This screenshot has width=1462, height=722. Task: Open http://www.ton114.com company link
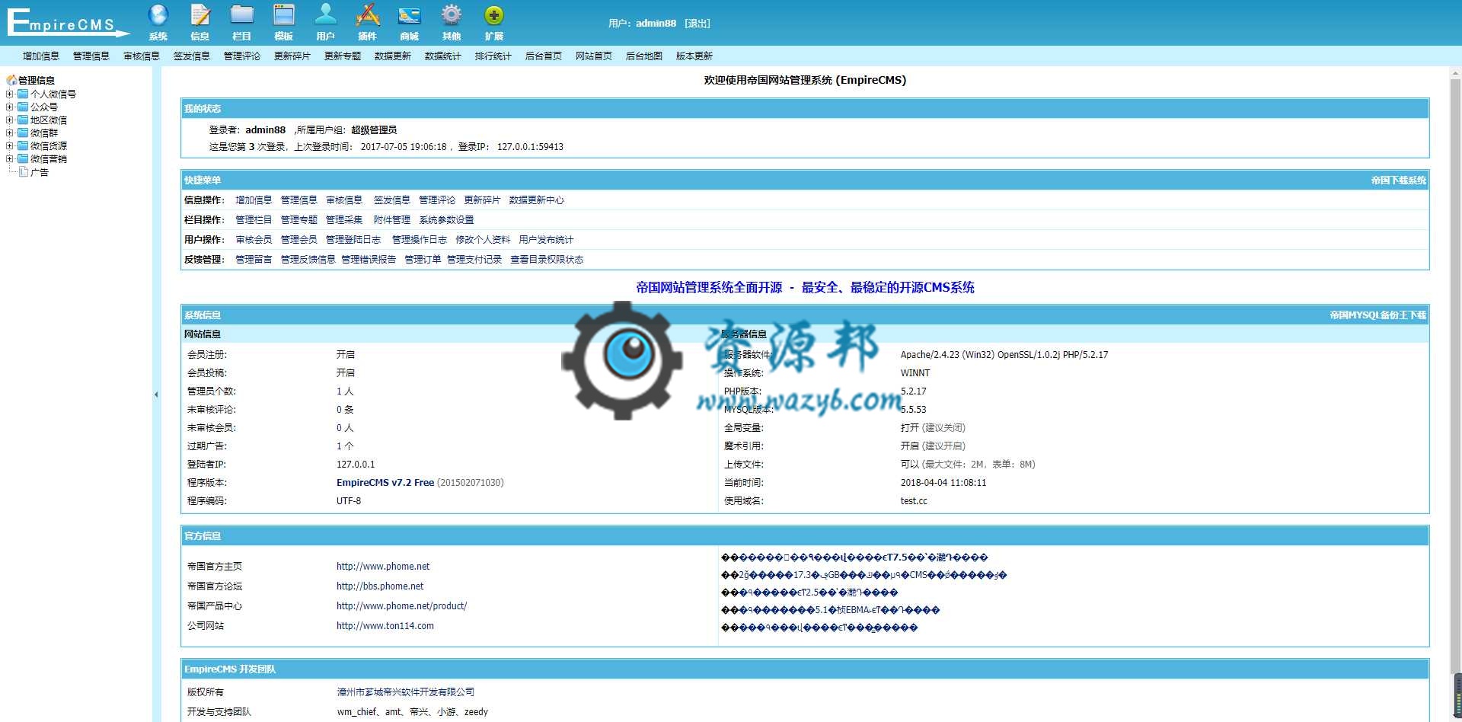(385, 626)
